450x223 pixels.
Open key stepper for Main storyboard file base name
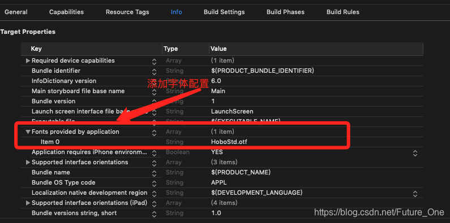pos(154,92)
